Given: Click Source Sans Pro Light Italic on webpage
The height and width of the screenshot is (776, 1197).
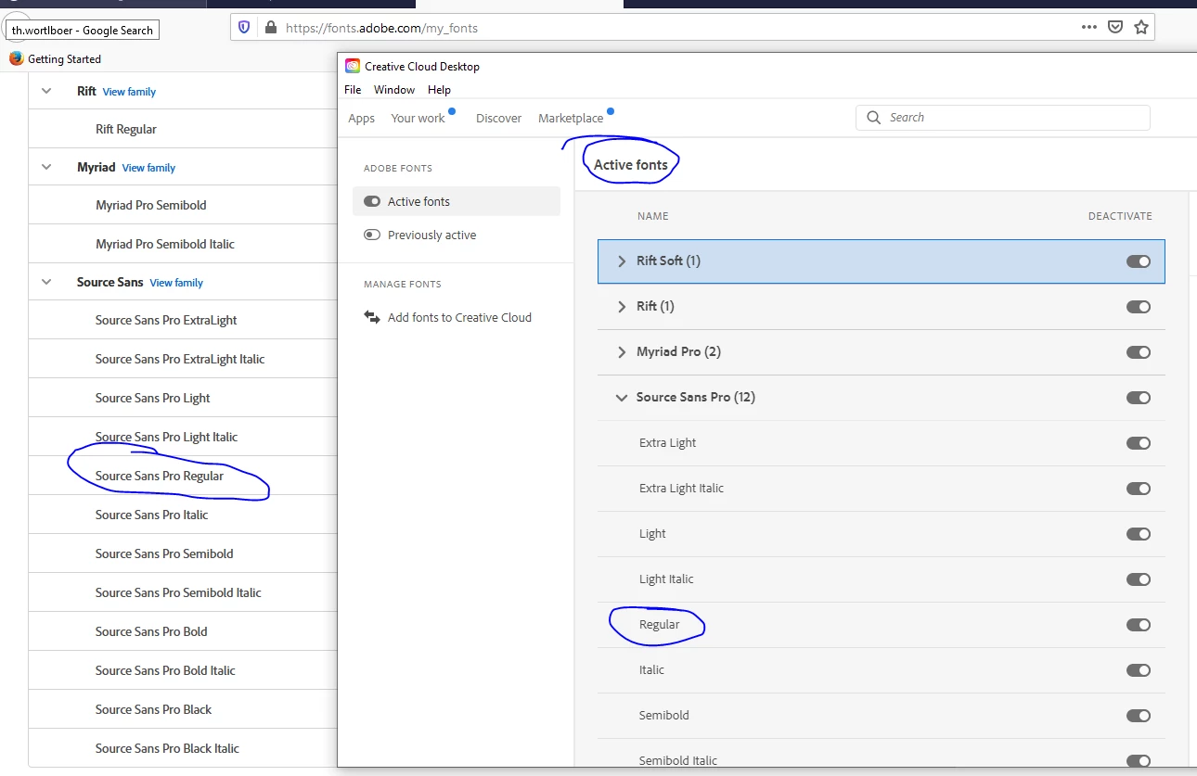Looking at the screenshot, I should click(167, 437).
